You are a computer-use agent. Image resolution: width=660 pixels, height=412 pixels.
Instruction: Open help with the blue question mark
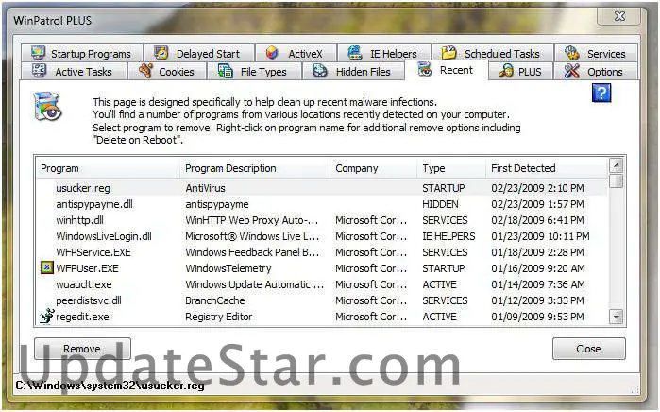click(x=601, y=93)
